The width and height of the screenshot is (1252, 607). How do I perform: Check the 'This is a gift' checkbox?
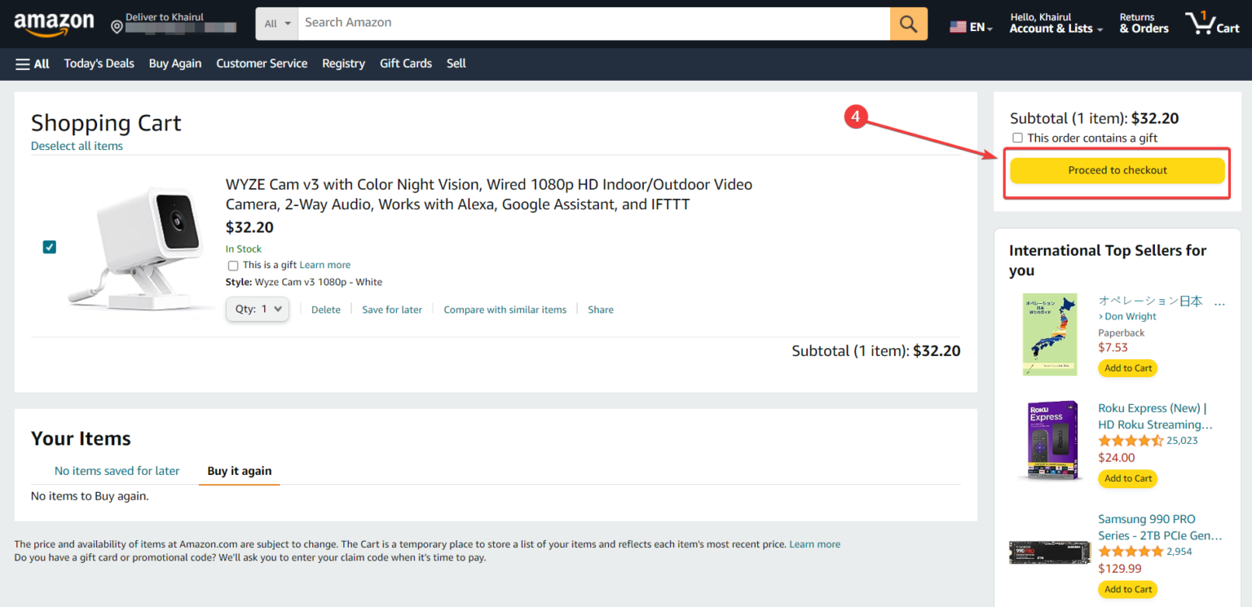(x=233, y=266)
